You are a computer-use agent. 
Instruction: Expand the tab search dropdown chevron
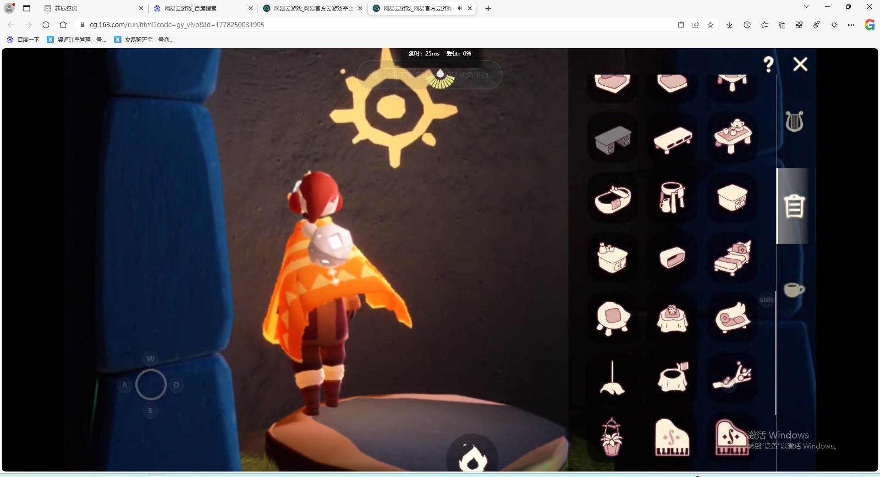(x=806, y=7)
